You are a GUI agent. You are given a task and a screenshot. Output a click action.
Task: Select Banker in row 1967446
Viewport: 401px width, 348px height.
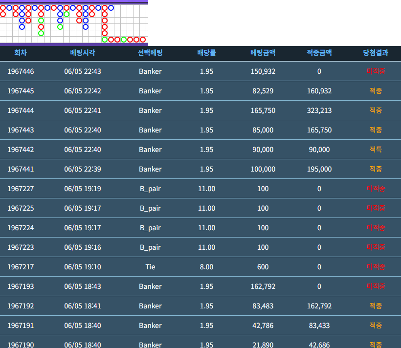click(x=150, y=71)
